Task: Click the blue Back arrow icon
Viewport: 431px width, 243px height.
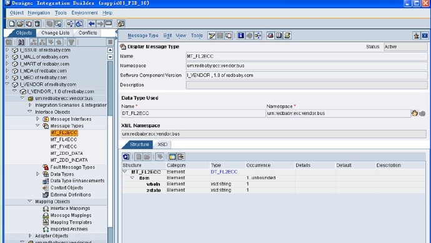Action: (x=92, y=24)
